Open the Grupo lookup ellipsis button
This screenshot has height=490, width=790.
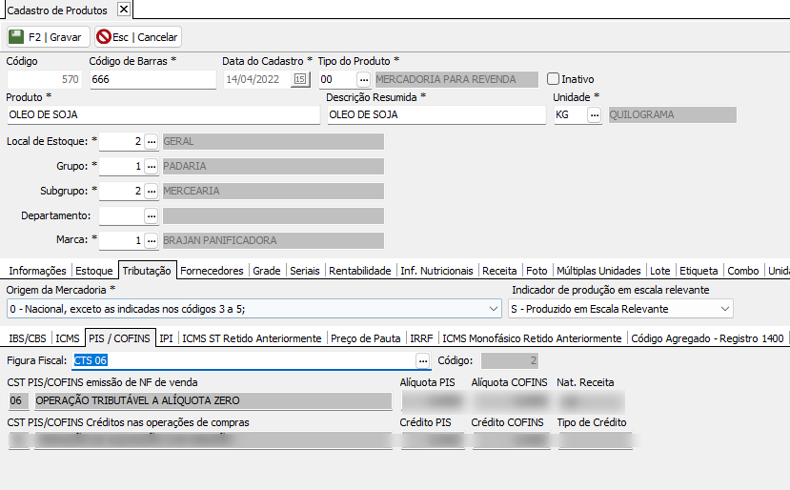click(151, 167)
